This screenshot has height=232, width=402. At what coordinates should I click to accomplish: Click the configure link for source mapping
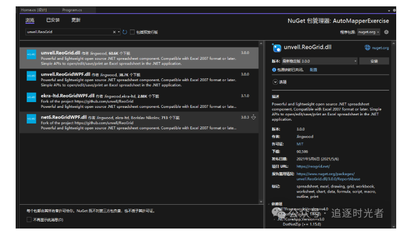[x=313, y=70]
